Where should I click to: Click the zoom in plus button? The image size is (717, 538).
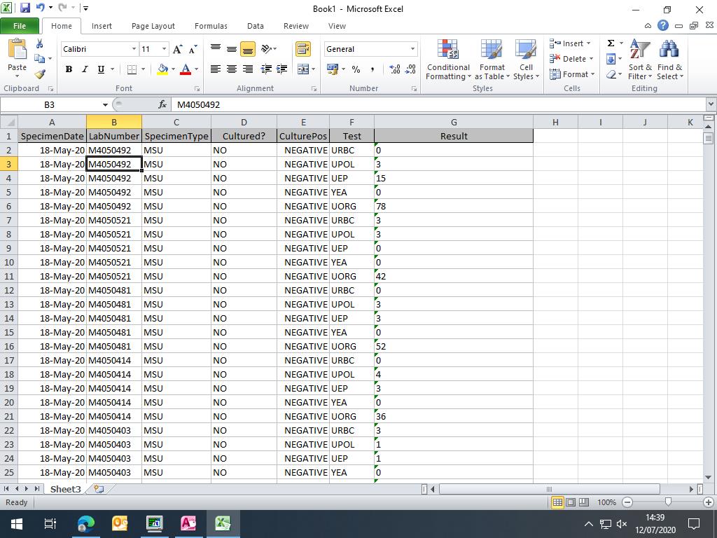(709, 502)
